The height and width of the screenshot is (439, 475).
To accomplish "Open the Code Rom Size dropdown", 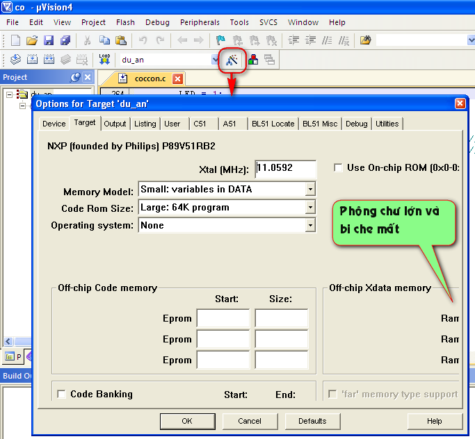I will pyautogui.click(x=310, y=208).
